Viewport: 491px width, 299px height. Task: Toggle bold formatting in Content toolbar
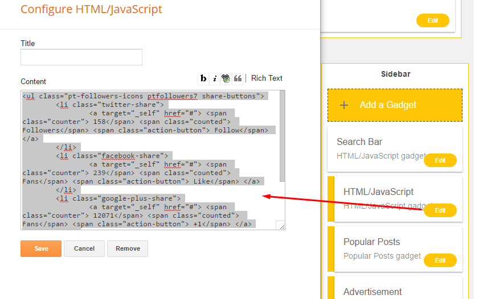[203, 78]
